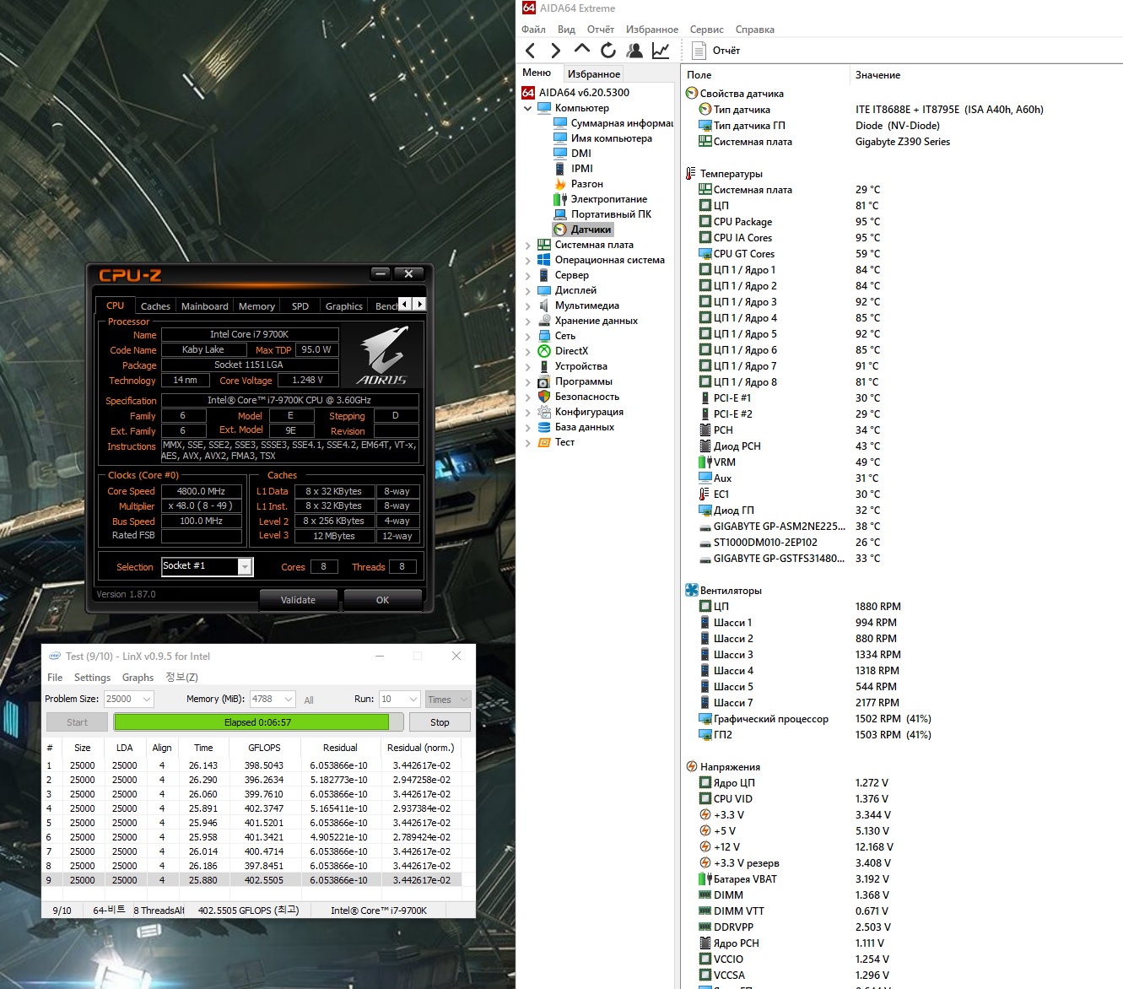1123x989 pixels.
Task: Switch to Избранное tab in AIDA64 sidebar
Action: (594, 74)
